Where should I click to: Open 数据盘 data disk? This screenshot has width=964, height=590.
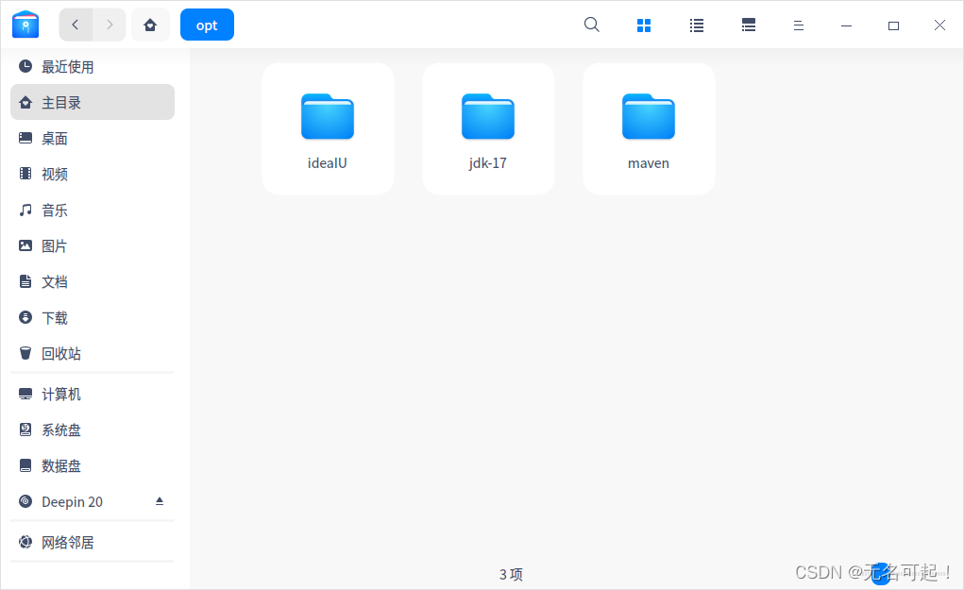point(93,465)
